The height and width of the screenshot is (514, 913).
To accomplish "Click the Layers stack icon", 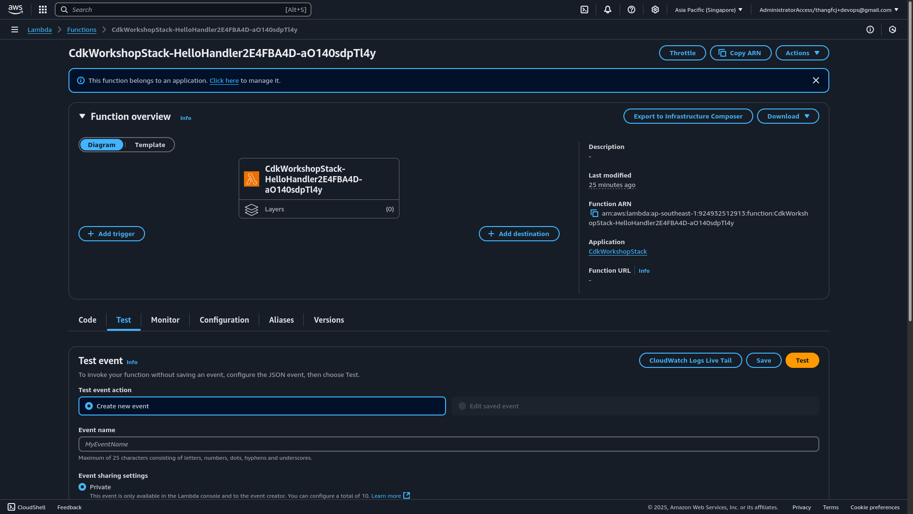I will click(252, 209).
